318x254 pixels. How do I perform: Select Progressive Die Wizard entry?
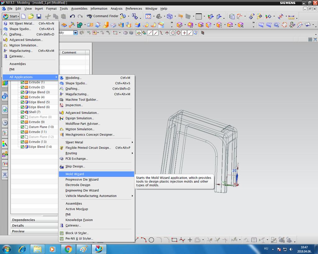[97, 180]
